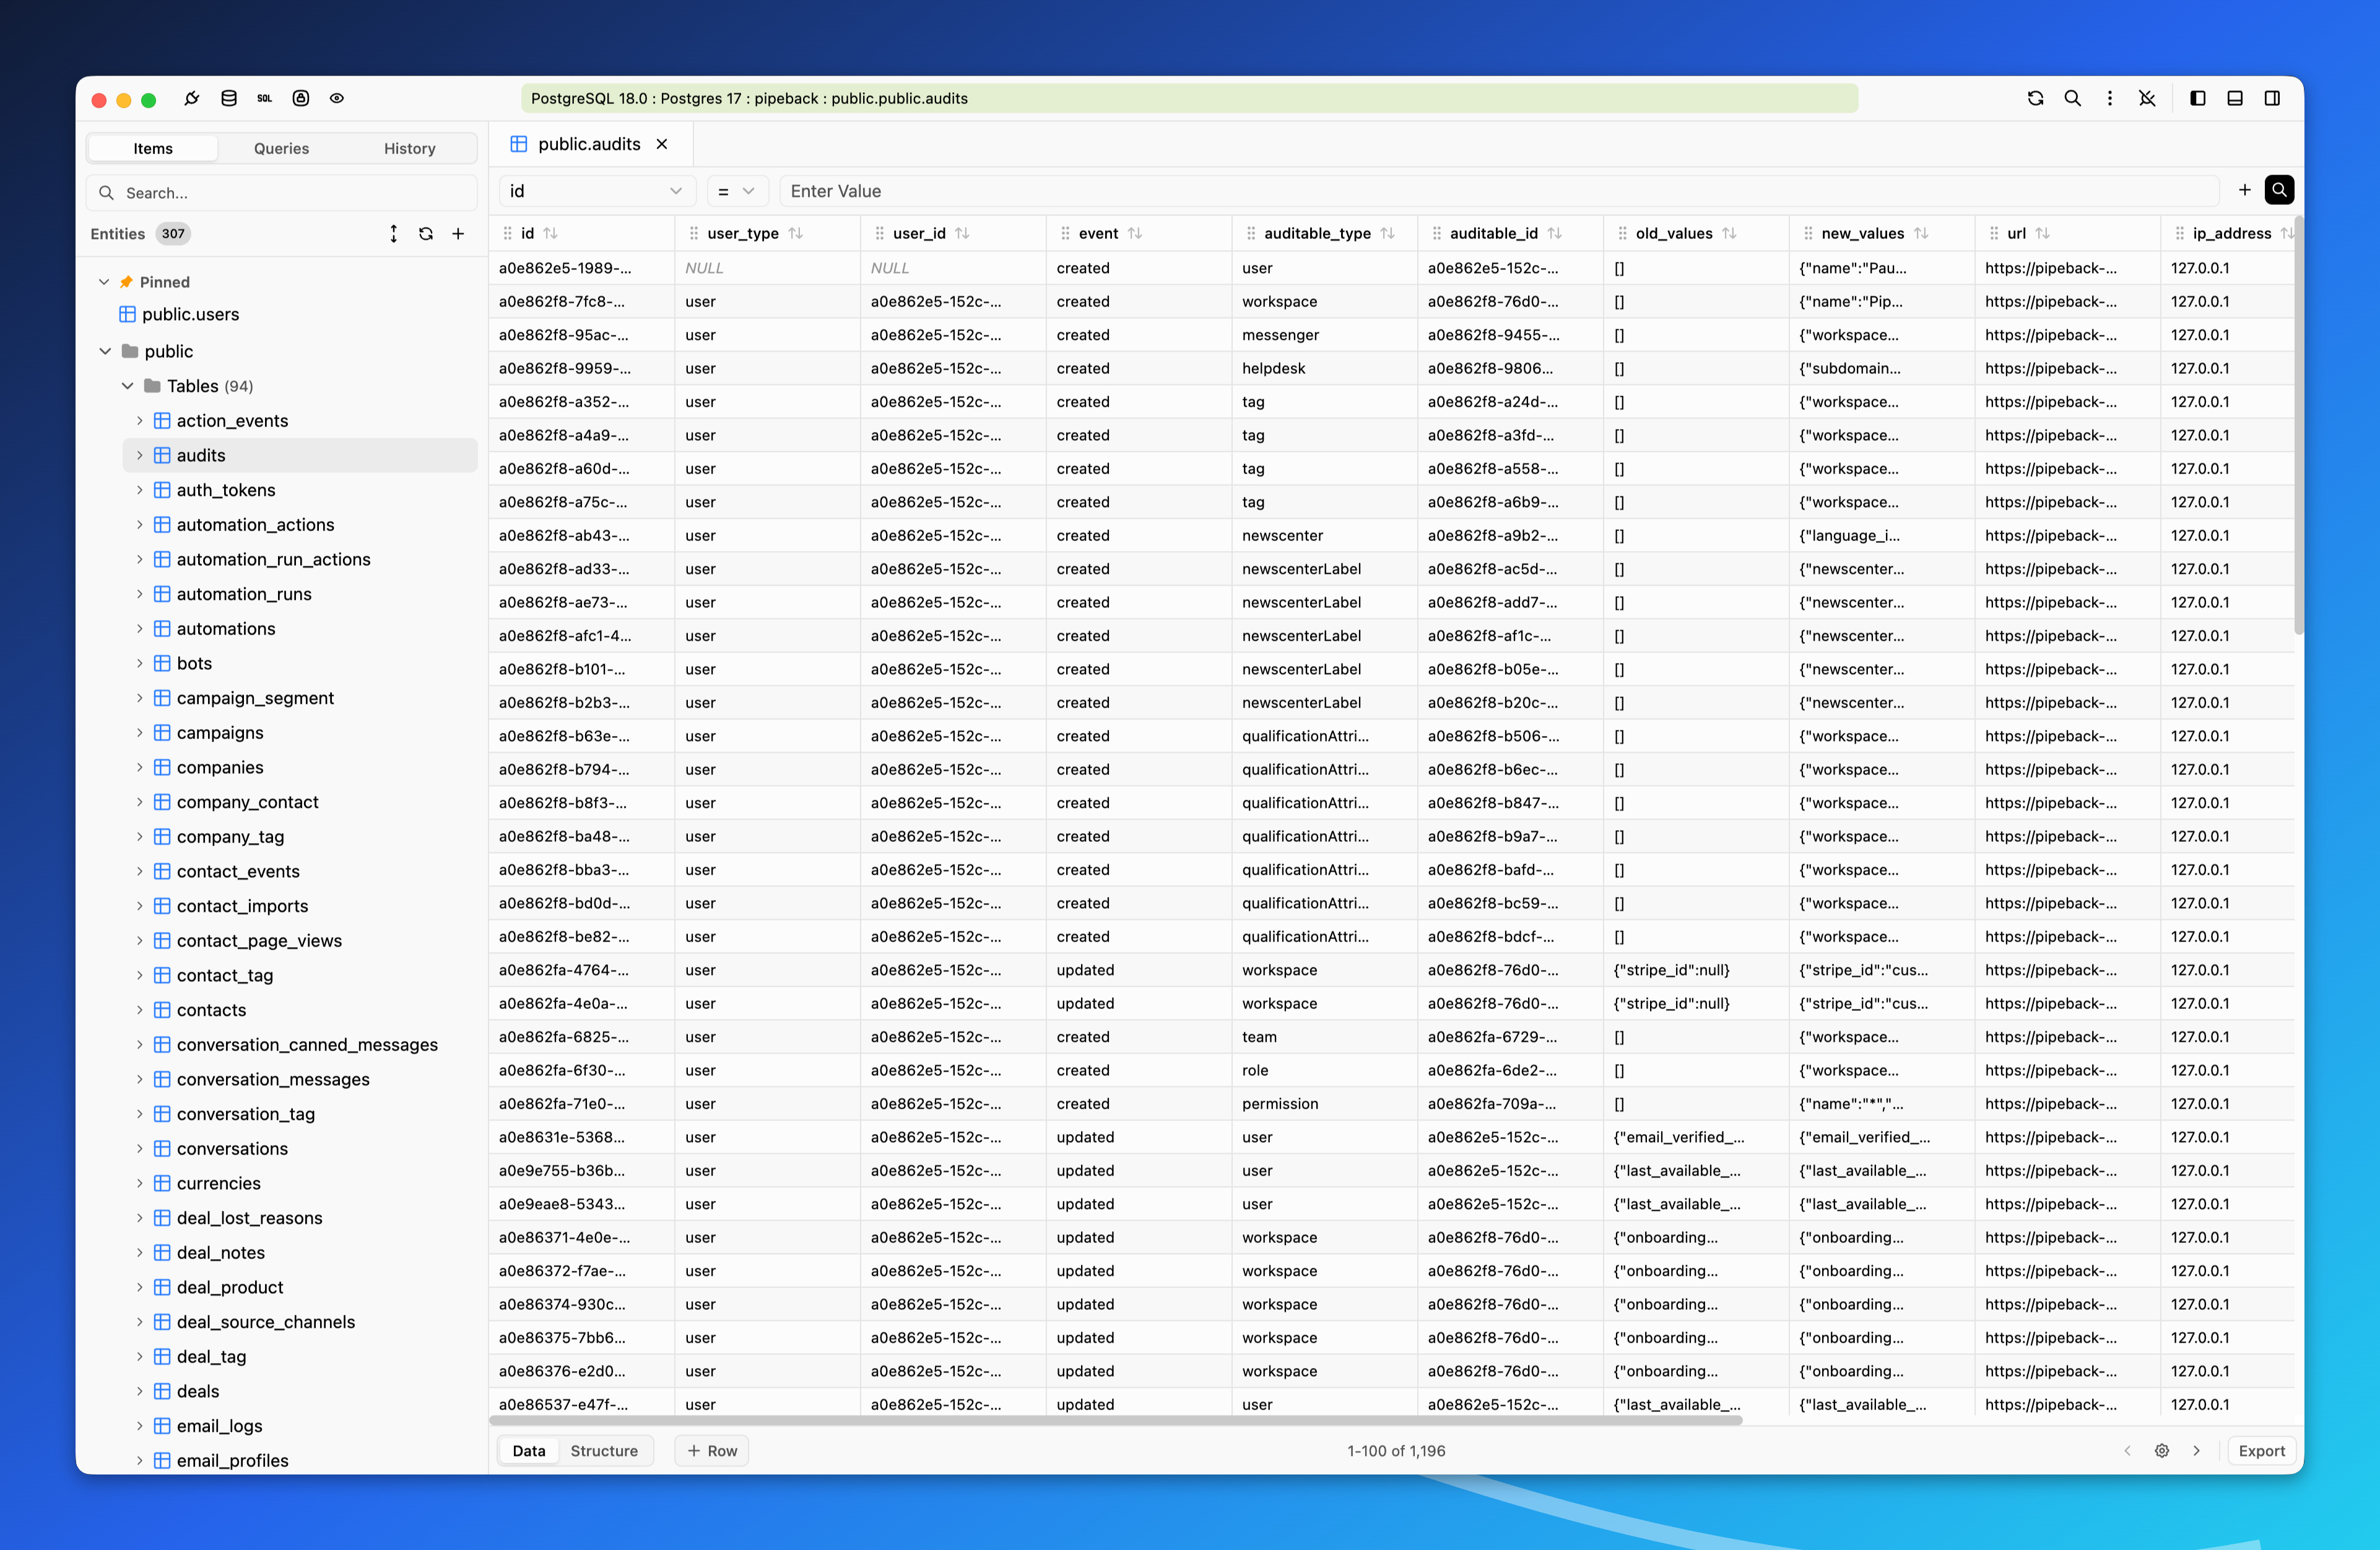Viewport: 2380px width, 1550px height.
Task: Switch to the Structure tab
Action: tap(603, 1450)
